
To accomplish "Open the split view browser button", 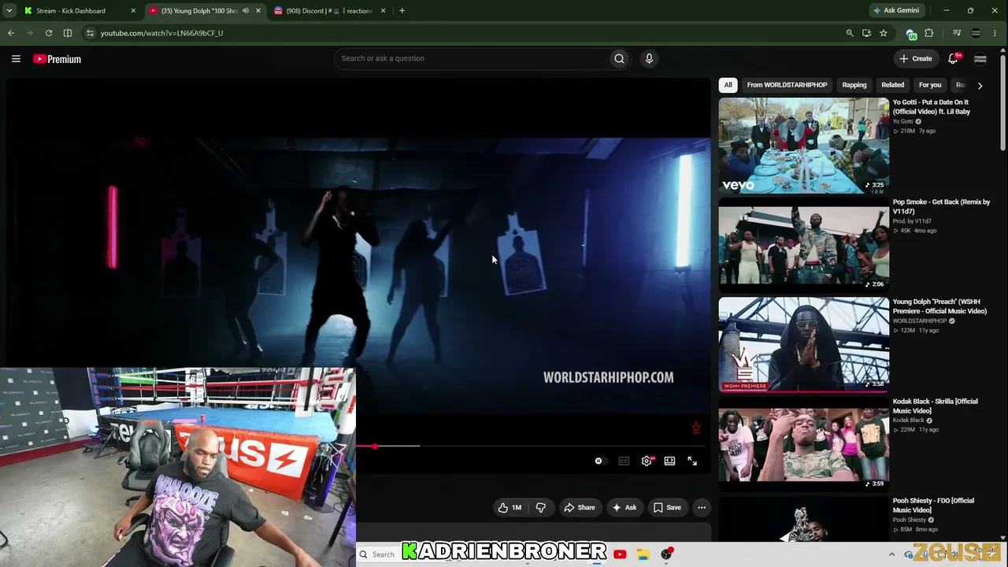I will pyautogui.click(x=68, y=33).
